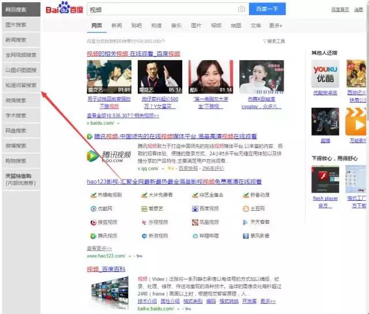Open the 05:17 爱奇艺 video thumbnail

click(160, 77)
